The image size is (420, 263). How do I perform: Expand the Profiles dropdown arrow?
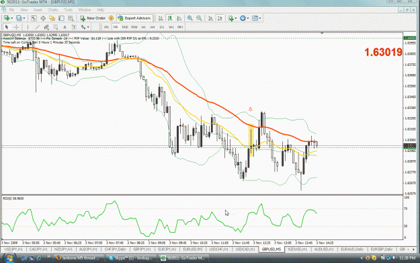pos(24,18)
